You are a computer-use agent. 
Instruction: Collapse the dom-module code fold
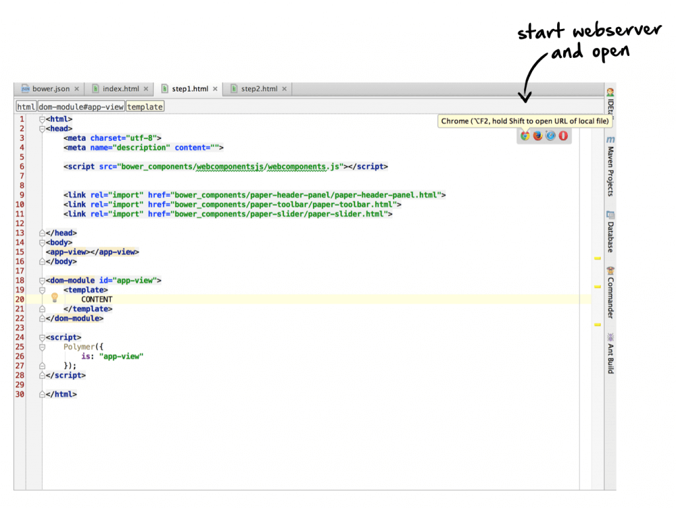click(41, 280)
